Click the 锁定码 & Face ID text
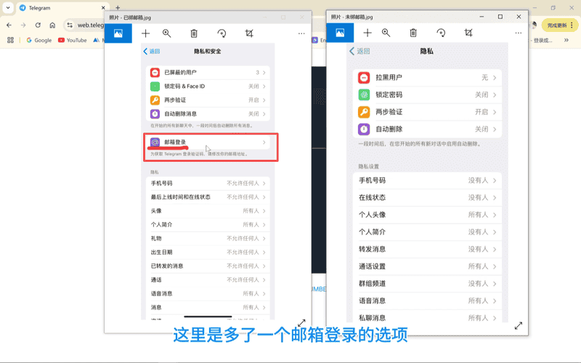This screenshot has height=363, width=581. point(184,86)
